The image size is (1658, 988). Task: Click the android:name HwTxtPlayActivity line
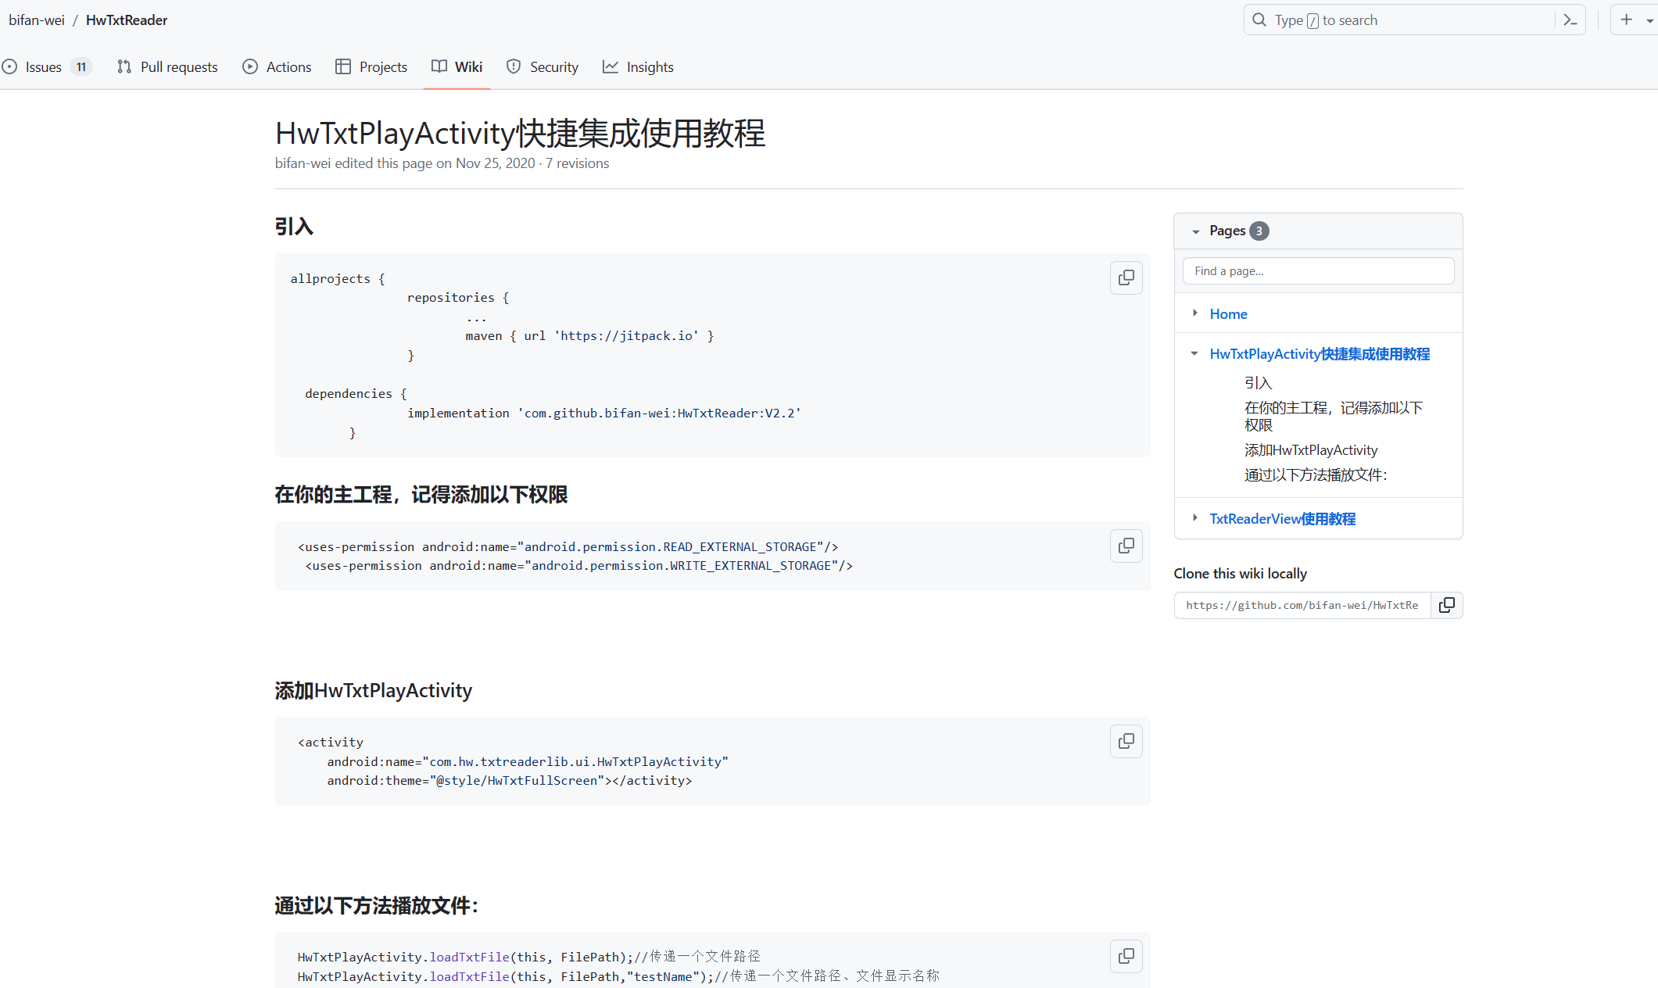(528, 762)
